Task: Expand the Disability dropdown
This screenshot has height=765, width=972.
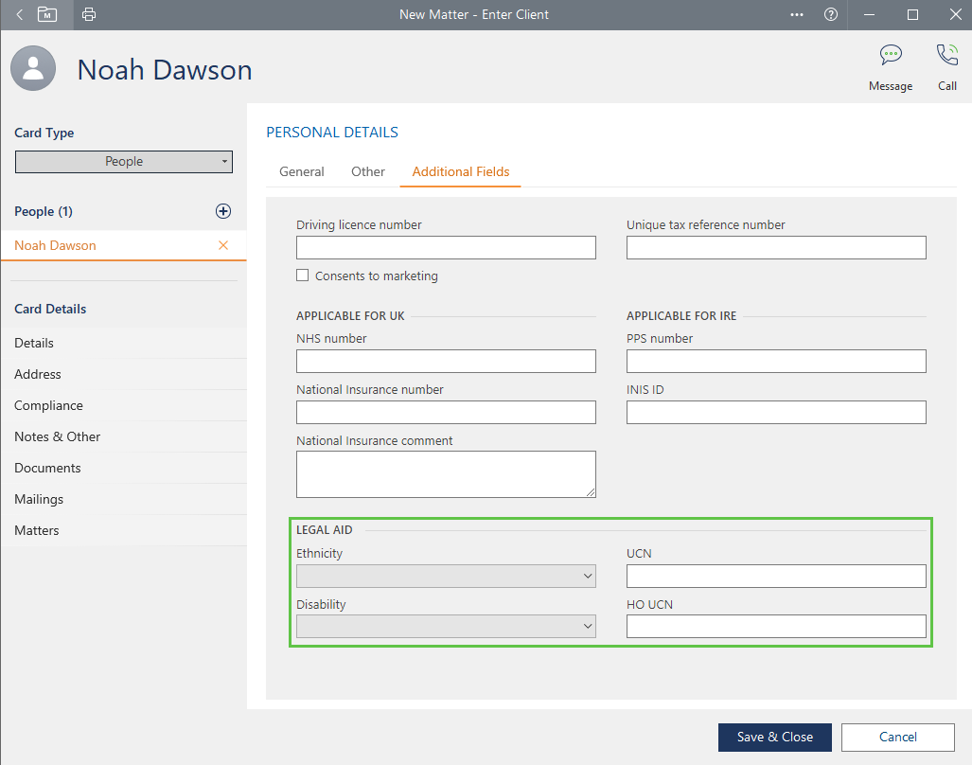Action: [x=446, y=627]
